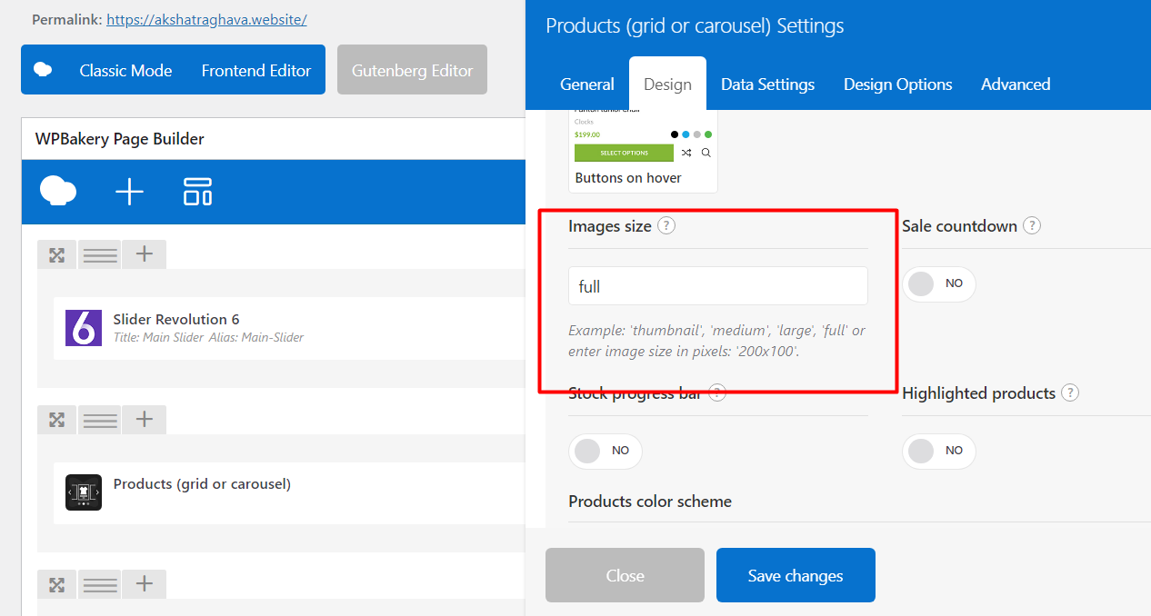
Task: Click the cloud icon beside Classic Mode
Action: 43,70
